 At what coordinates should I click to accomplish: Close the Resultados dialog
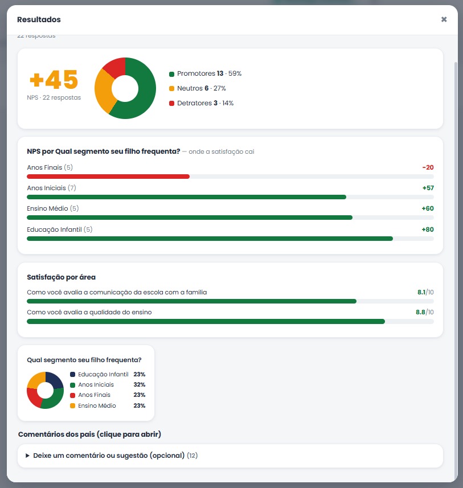444,19
